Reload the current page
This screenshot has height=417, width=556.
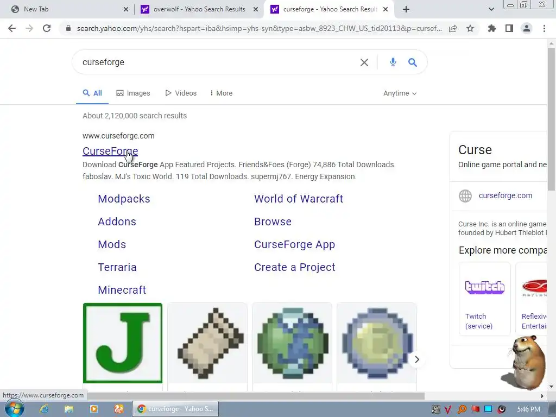[x=47, y=28]
